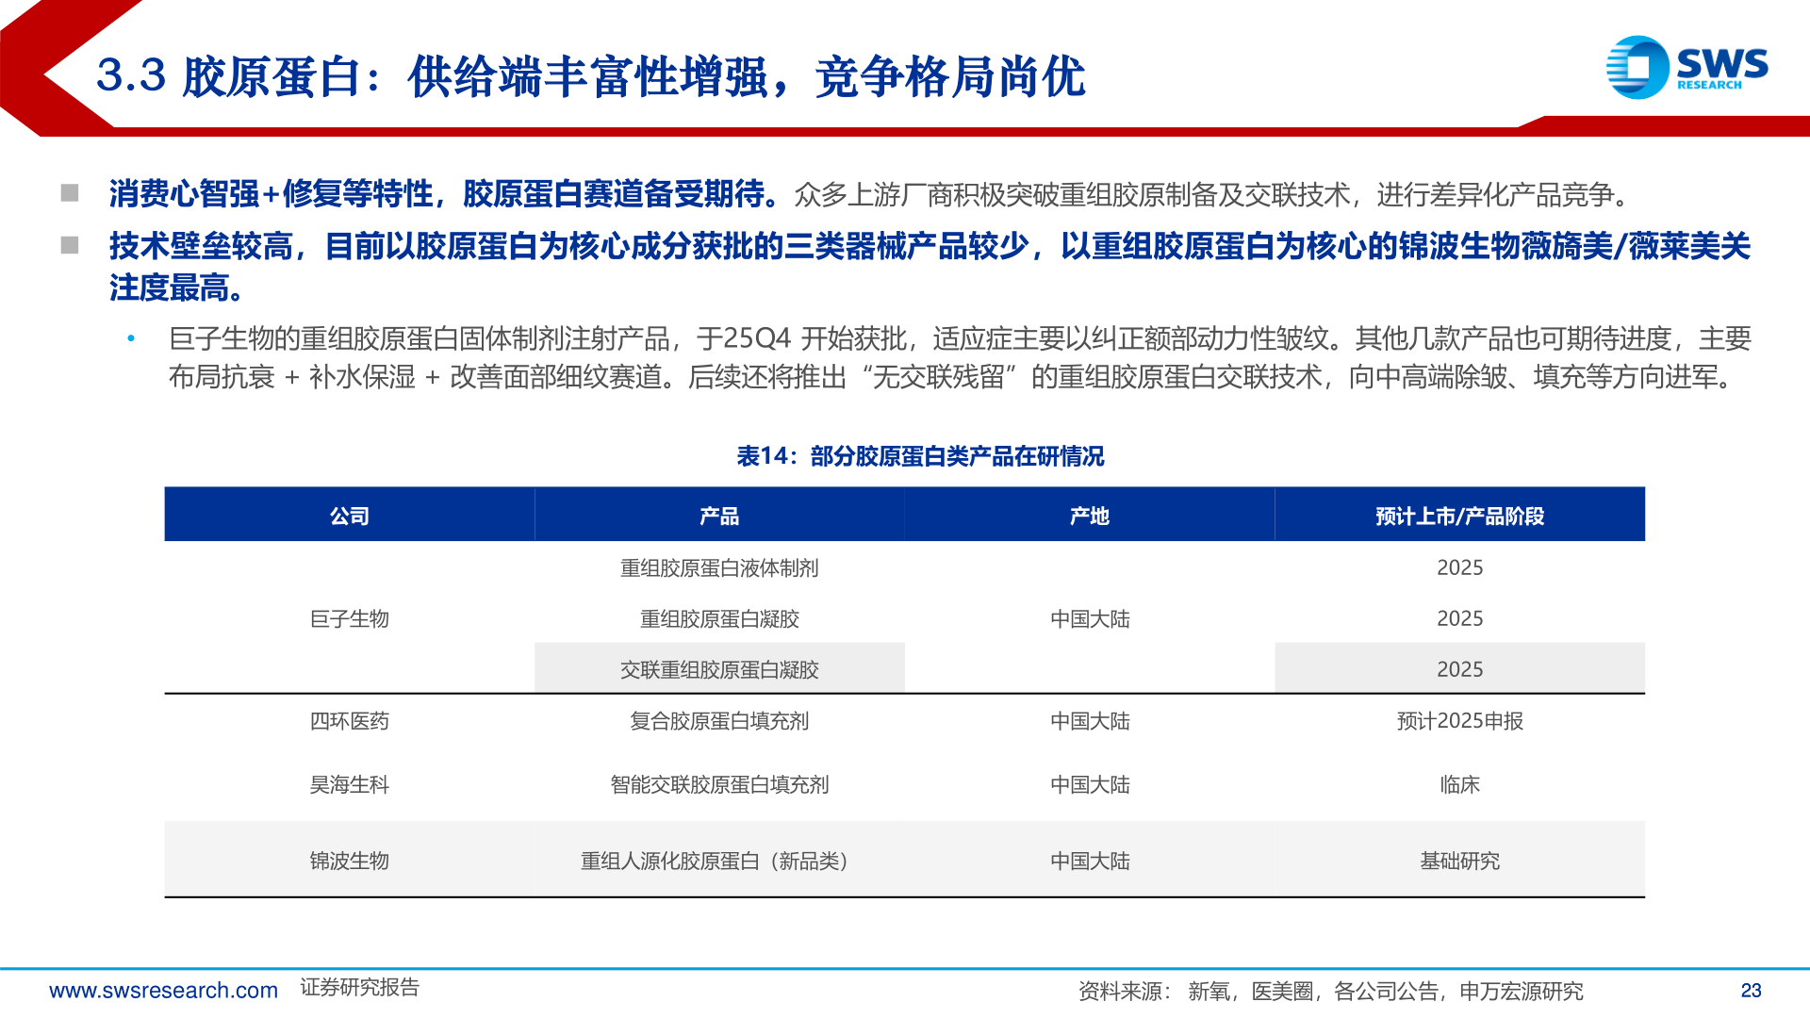This screenshot has height=1018, width=1810.
Task: Click the blue dot bullet before 巨子生物 paragraph
Action: 130,339
